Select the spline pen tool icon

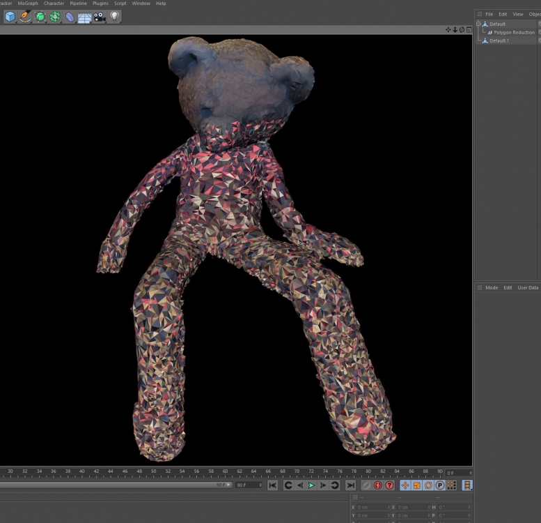pos(25,17)
